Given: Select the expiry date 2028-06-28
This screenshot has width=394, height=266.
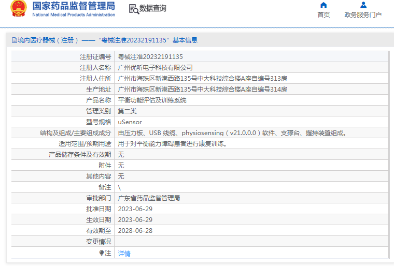Looking at the screenshot, I should (x=135, y=231).
